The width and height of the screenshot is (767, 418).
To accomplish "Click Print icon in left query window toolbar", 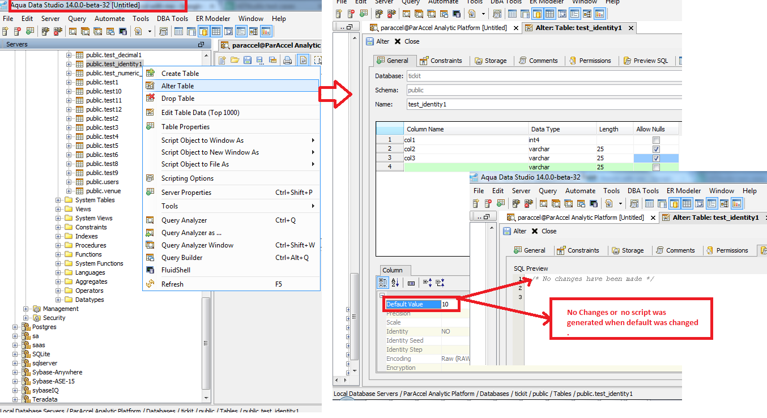I will pos(288,60).
